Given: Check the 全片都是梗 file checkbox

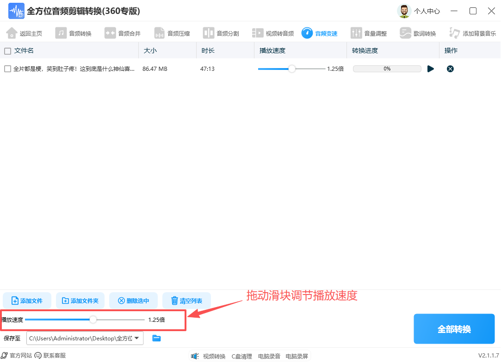Looking at the screenshot, I should click(x=6, y=69).
